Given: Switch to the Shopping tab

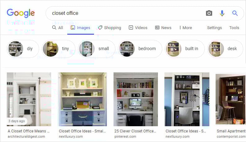Looking at the screenshot, I should pos(110,28).
